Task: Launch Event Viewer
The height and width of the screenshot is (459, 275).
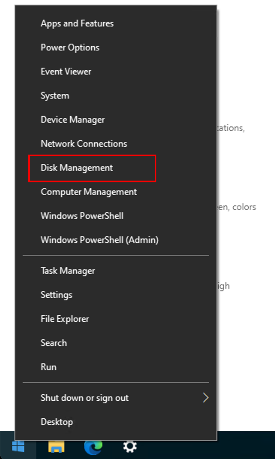Action: [x=116, y=71]
